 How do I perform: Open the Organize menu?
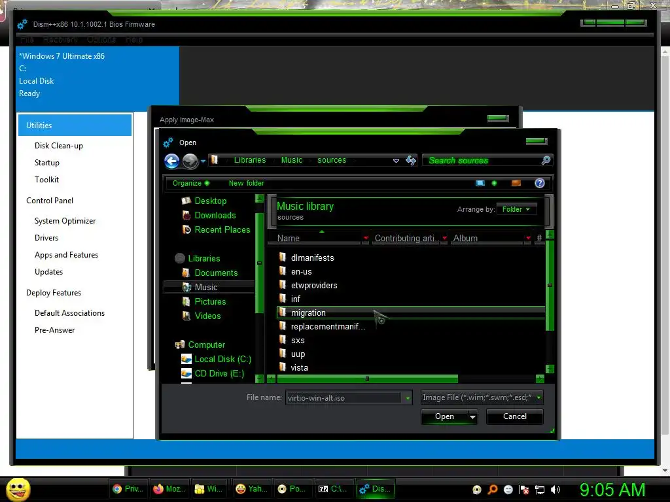(191, 183)
